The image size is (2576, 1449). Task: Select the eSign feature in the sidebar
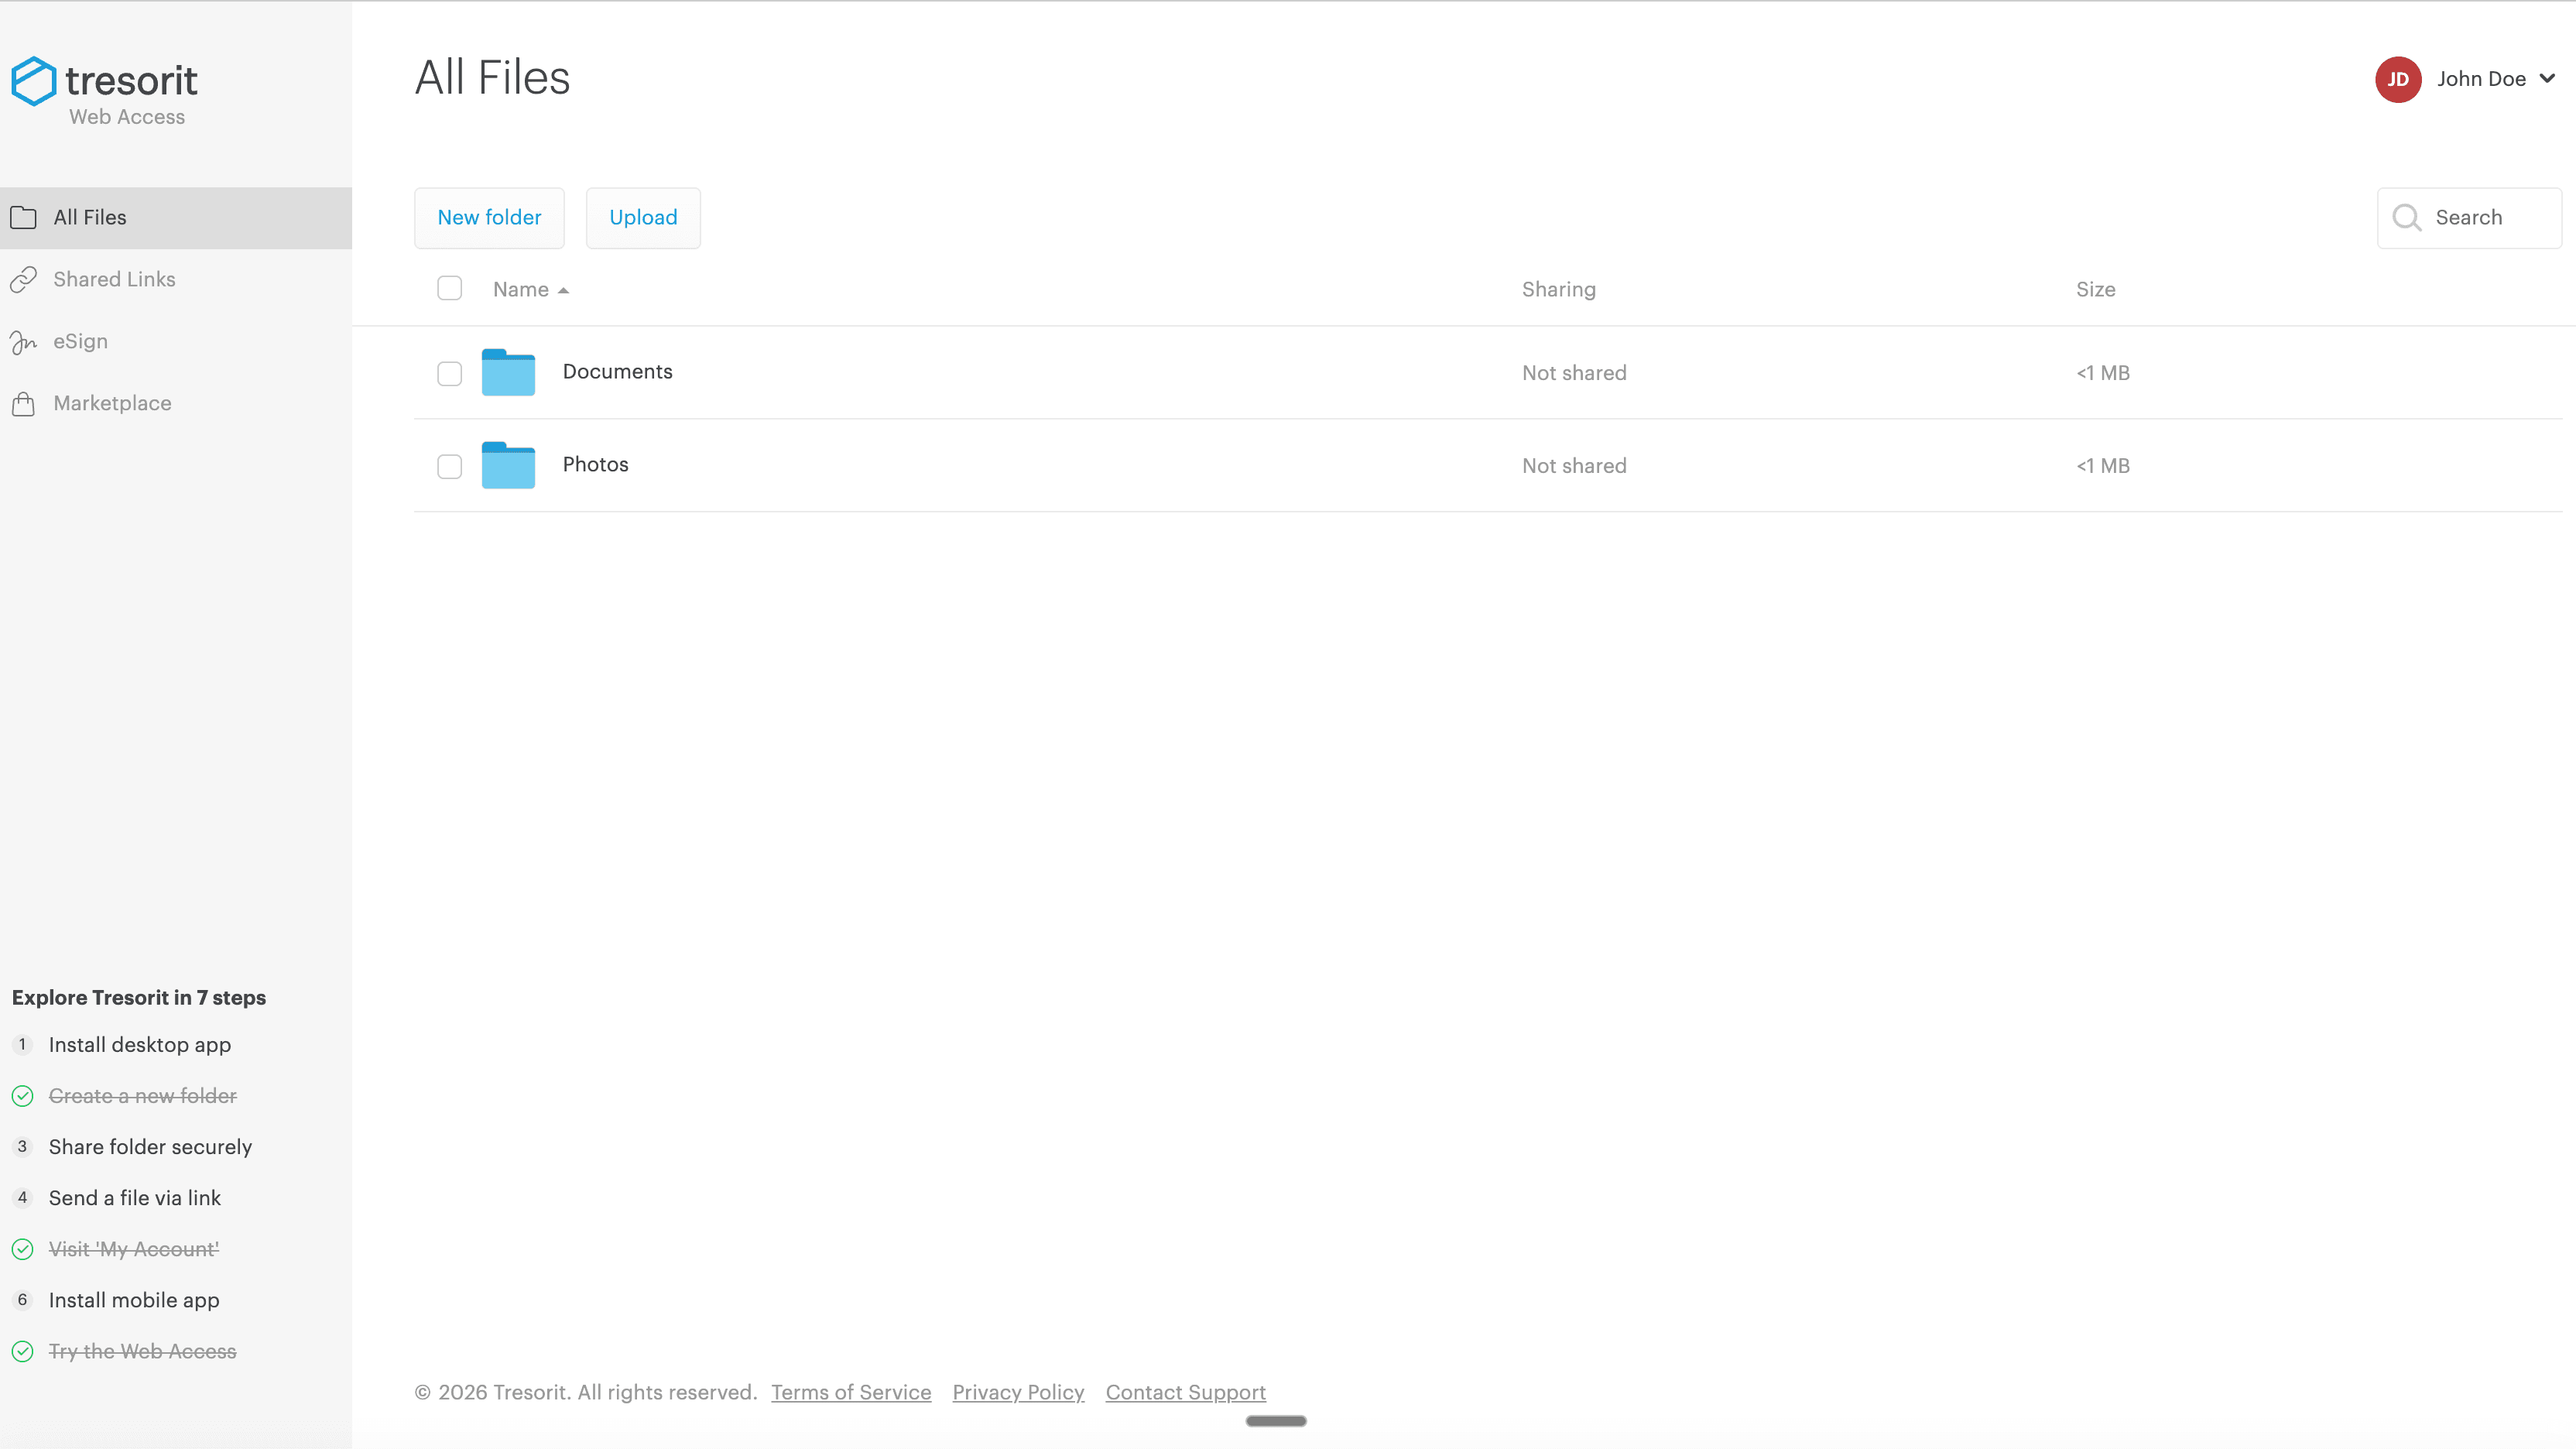coord(80,341)
